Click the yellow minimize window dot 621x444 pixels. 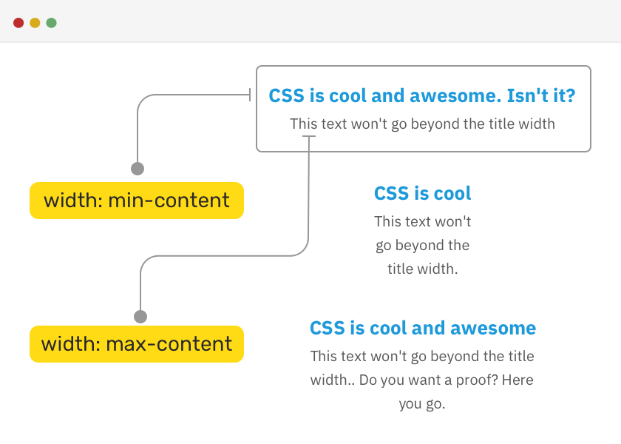coord(35,23)
